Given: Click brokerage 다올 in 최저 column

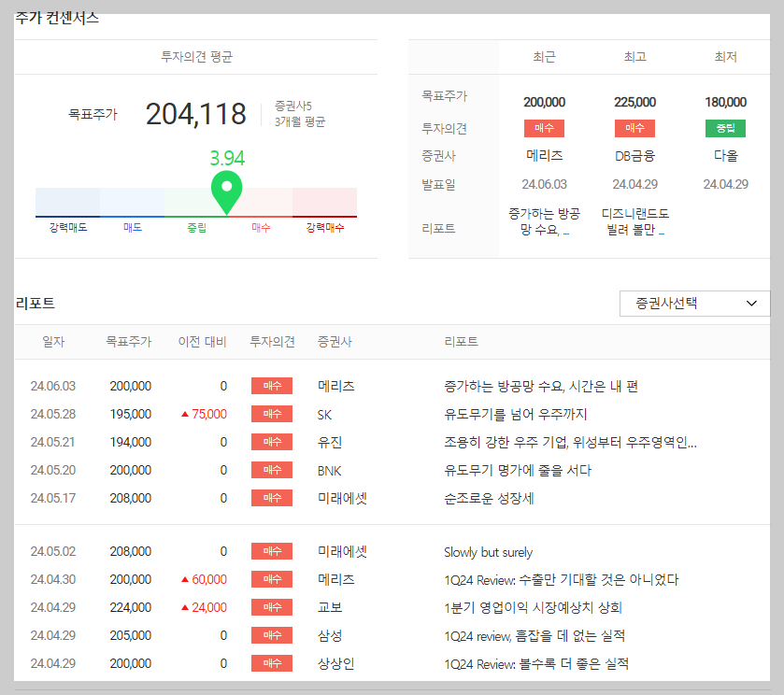Looking at the screenshot, I should (x=725, y=156).
